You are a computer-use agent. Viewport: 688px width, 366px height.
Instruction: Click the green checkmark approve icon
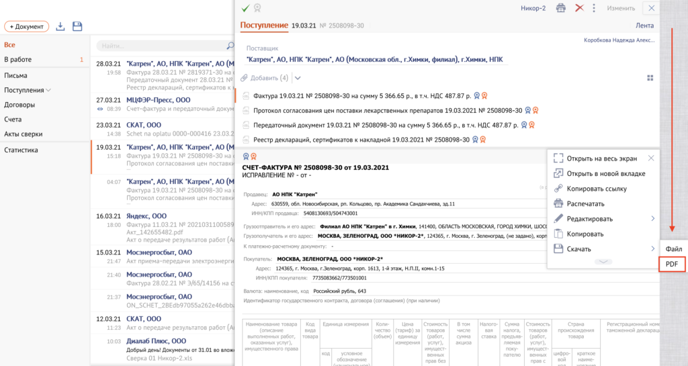point(245,8)
